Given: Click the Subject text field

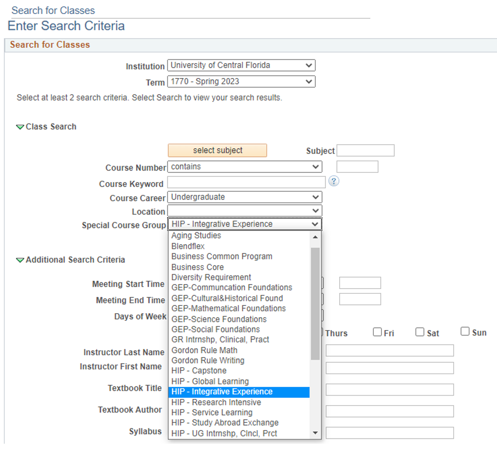Looking at the screenshot, I should point(365,150).
